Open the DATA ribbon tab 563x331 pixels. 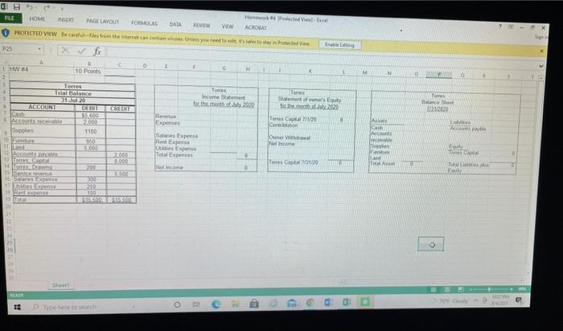click(175, 24)
